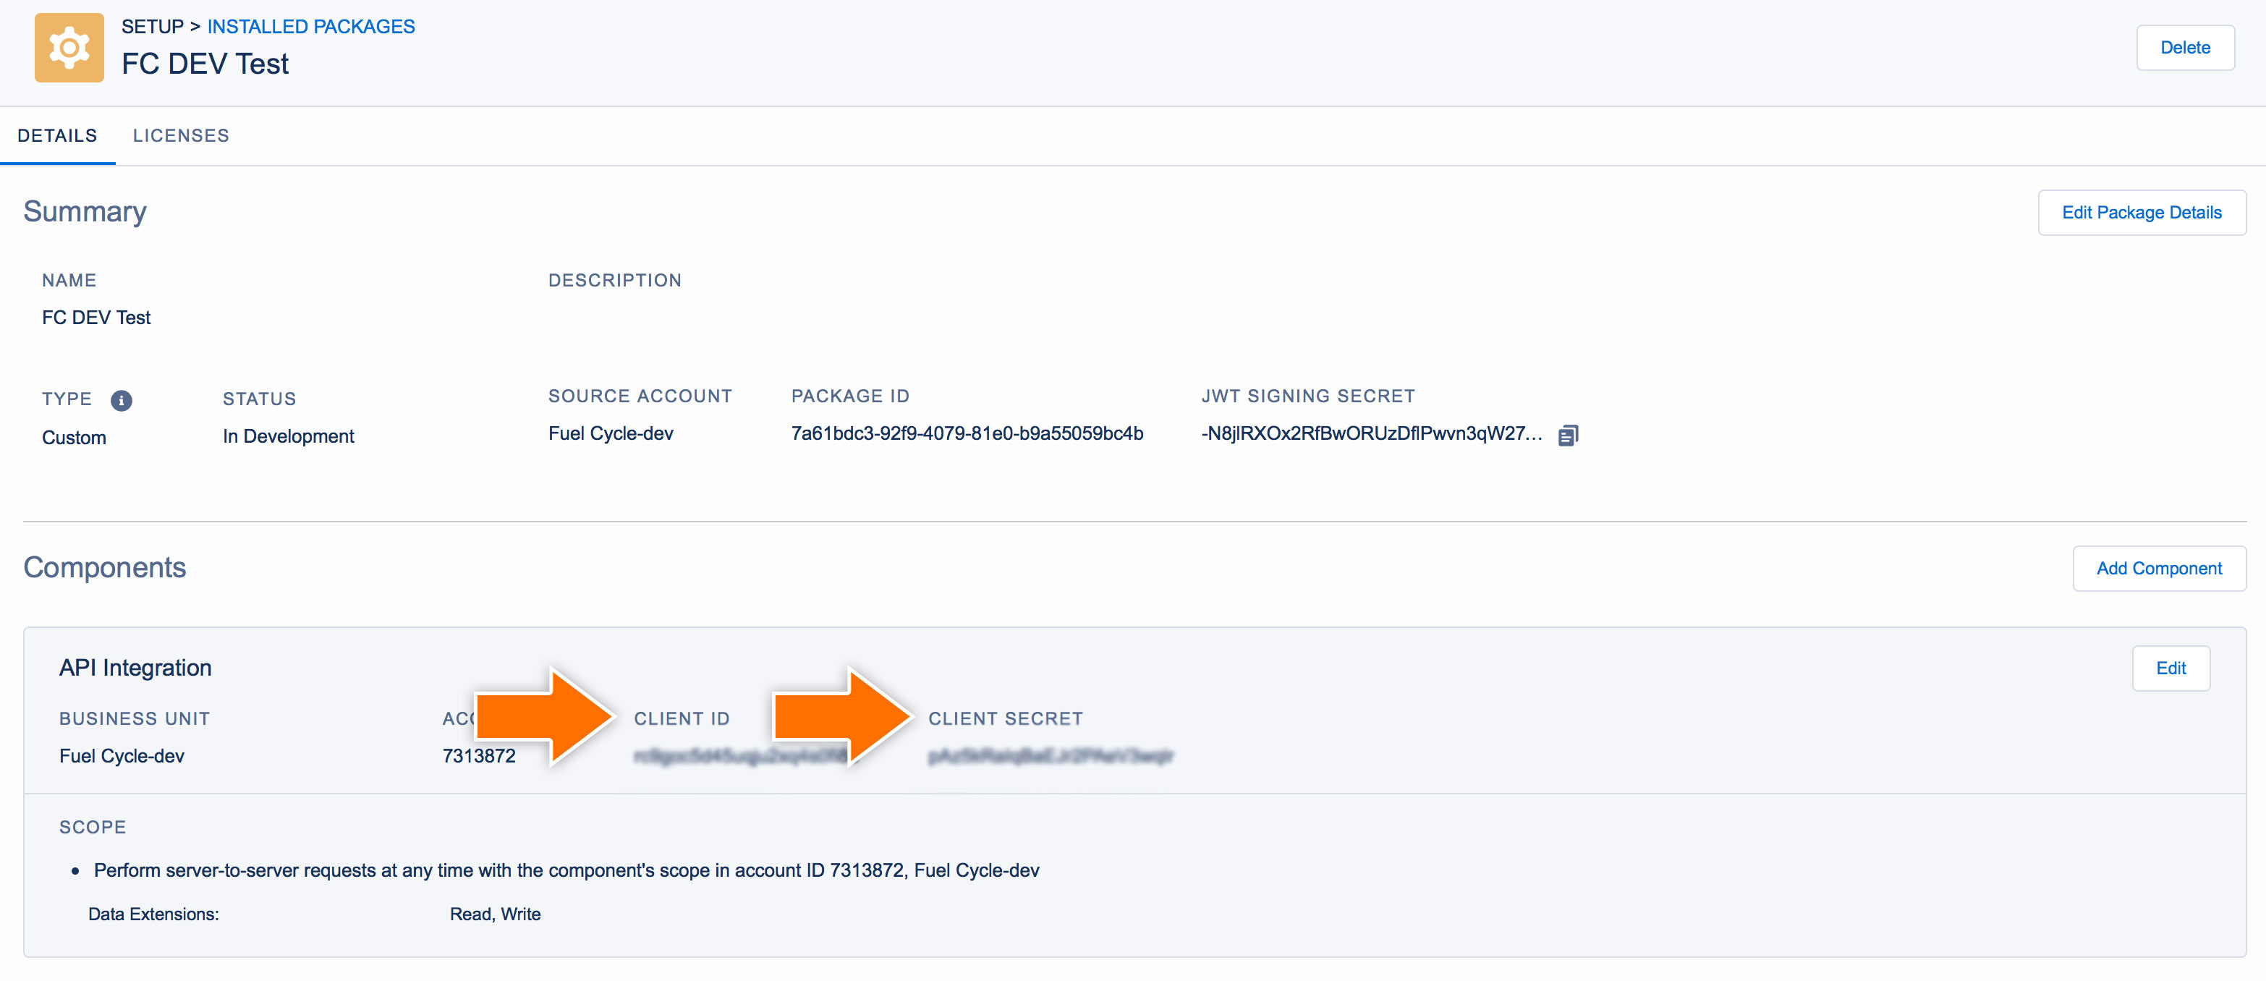
Task: Click the truncated JWT signing secret value
Action: tap(1371, 433)
